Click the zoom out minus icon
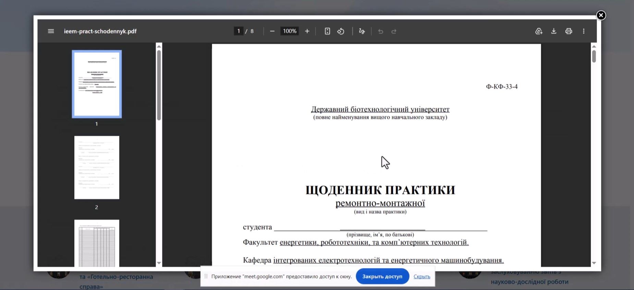Viewport: 634px width, 290px height. pyautogui.click(x=272, y=31)
